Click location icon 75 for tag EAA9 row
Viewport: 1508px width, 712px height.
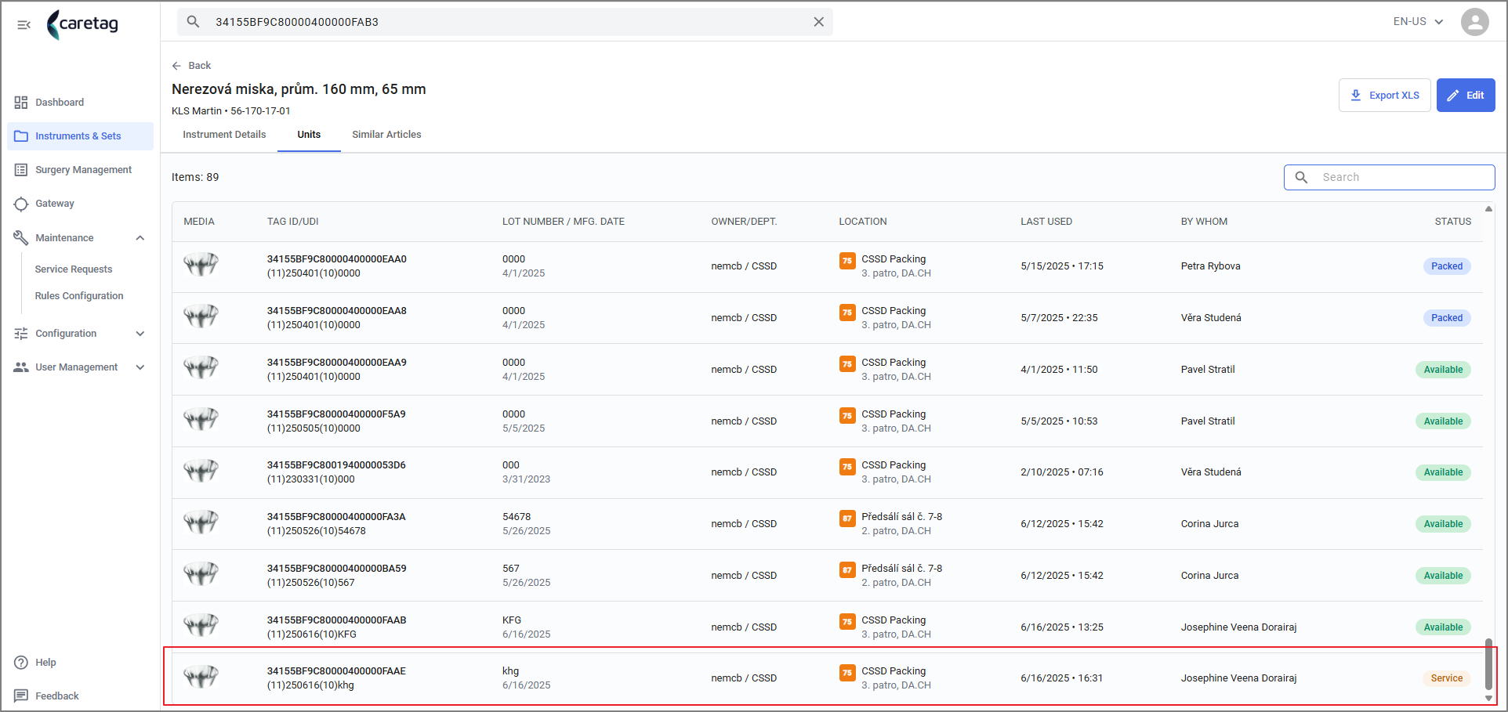pyautogui.click(x=847, y=364)
